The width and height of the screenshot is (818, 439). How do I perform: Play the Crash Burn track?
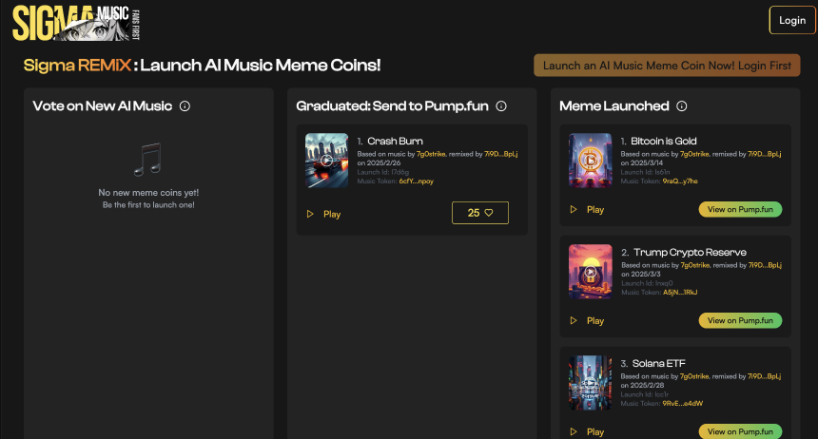click(323, 214)
